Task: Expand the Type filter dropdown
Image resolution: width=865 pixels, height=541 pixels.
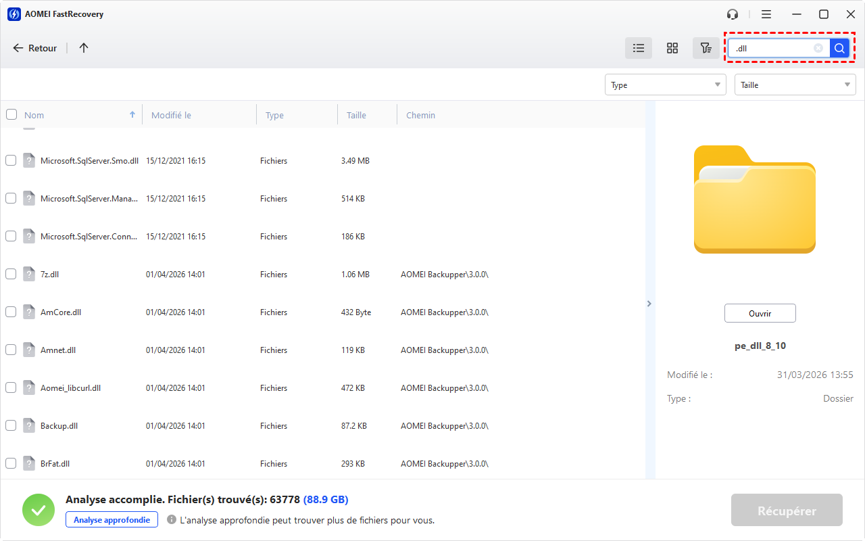Action: 665,85
